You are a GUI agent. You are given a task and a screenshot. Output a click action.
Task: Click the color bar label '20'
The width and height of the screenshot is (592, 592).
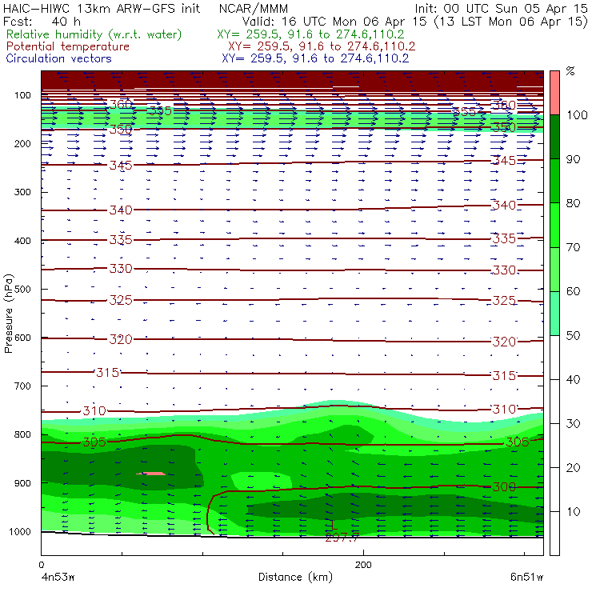coord(573,468)
